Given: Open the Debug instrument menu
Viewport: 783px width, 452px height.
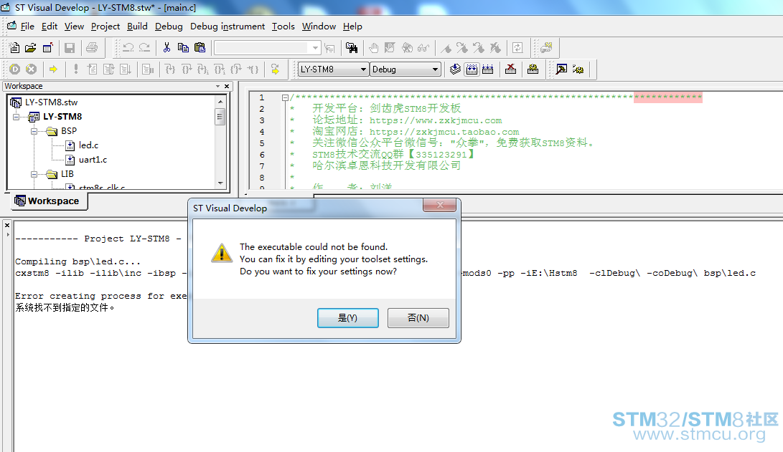Looking at the screenshot, I should point(228,27).
